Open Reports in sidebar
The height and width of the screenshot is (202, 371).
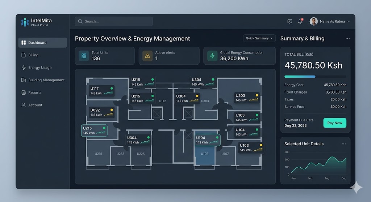[43, 93]
